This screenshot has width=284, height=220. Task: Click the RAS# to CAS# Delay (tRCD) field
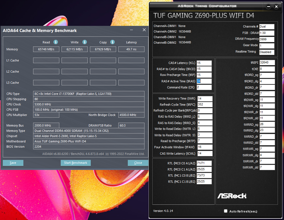(204, 69)
